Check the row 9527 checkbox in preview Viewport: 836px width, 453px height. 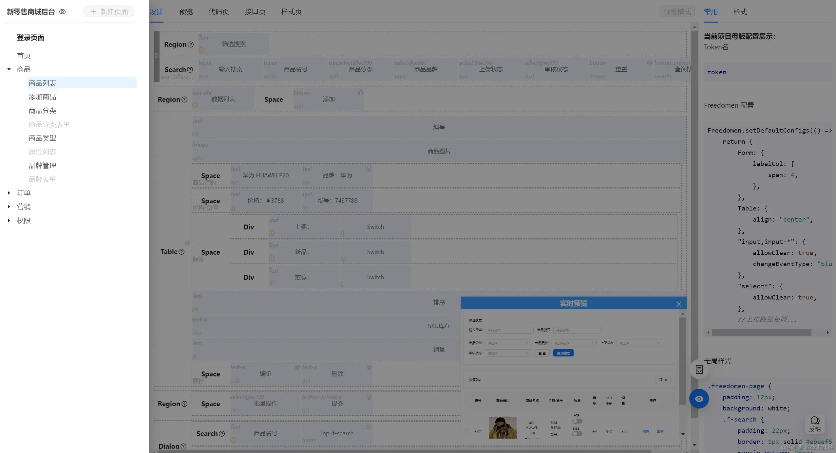coord(467,431)
